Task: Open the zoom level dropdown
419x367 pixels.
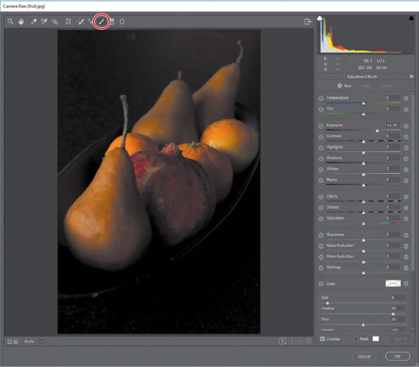Action: 42,341
